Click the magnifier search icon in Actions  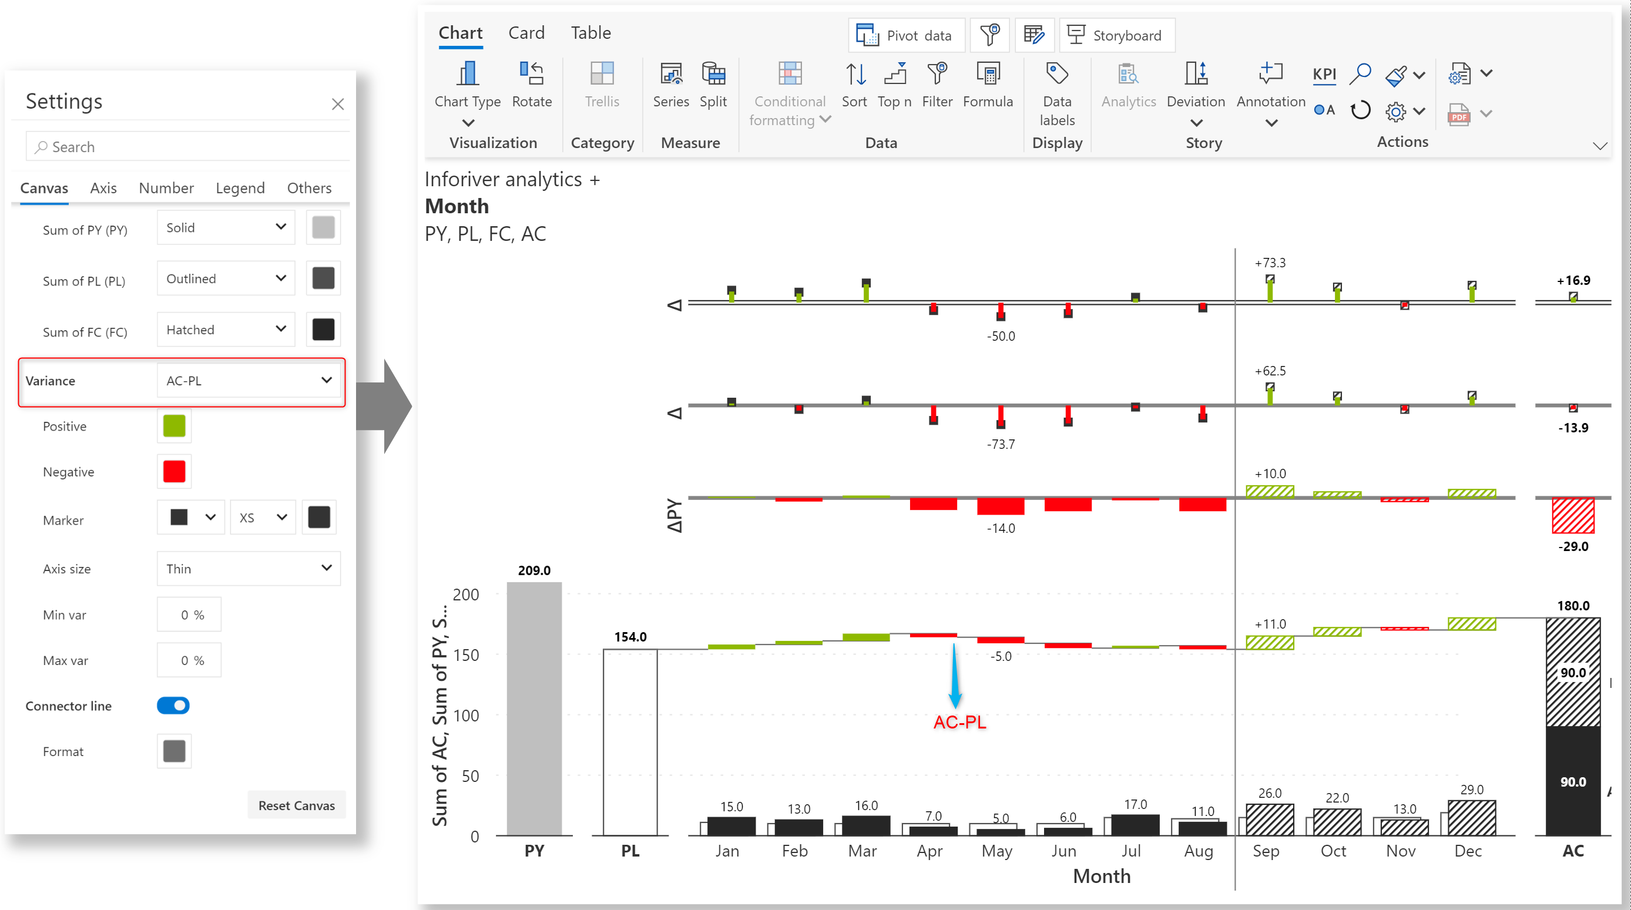click(x=1360, y=74)
